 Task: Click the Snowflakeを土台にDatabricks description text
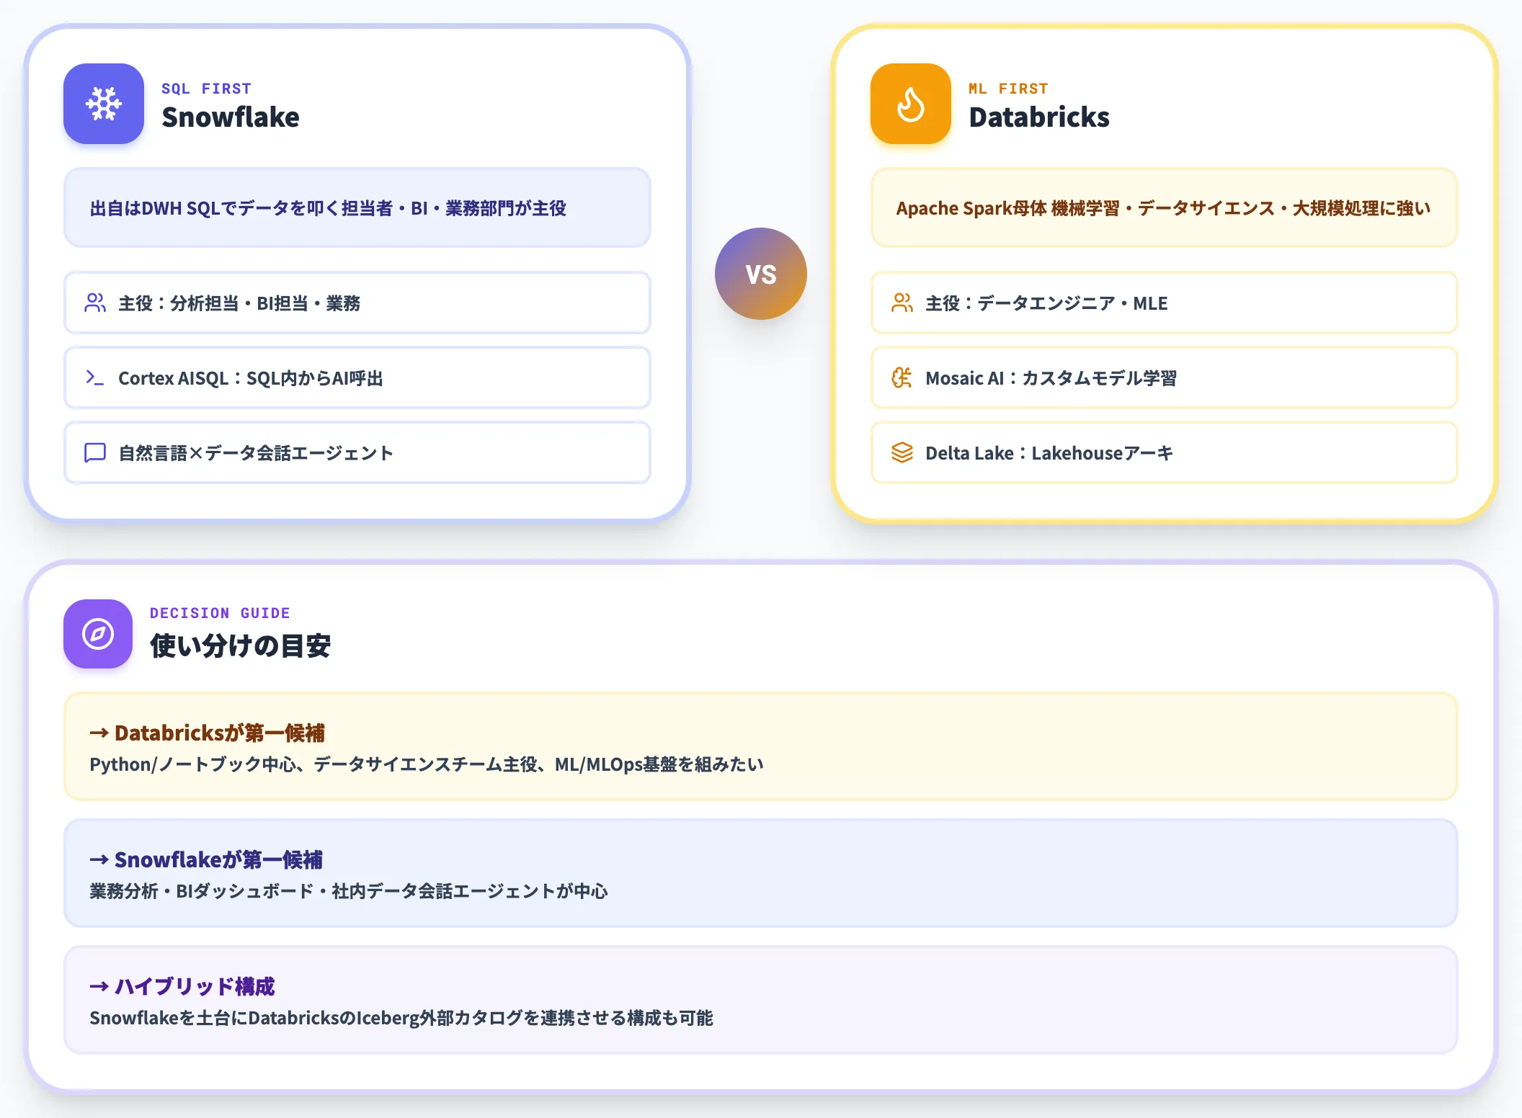click(401, 1018)
